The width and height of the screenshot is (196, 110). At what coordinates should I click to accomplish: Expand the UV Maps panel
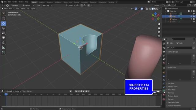171,83
